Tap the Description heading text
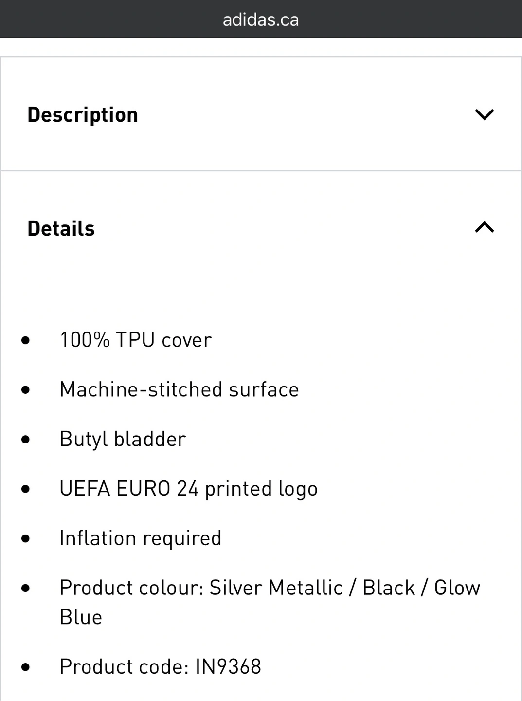Screen dimensions: 522x701 [x=83, y=115]
